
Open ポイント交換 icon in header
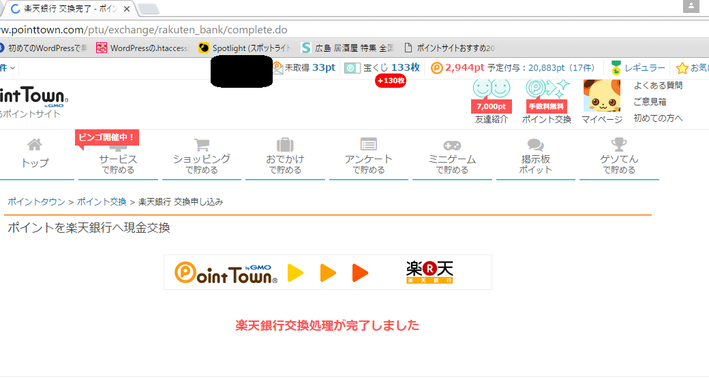click(546, 90)
